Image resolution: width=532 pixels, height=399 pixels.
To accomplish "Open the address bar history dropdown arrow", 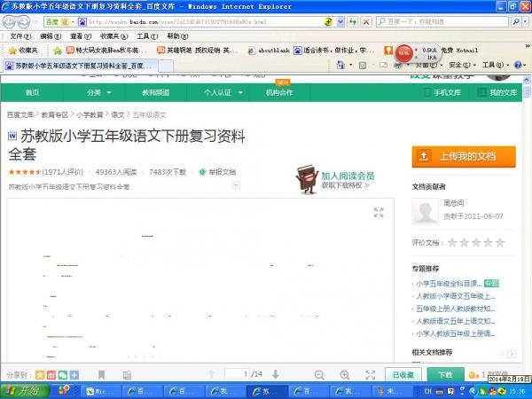I will click(x=340, y=22).
